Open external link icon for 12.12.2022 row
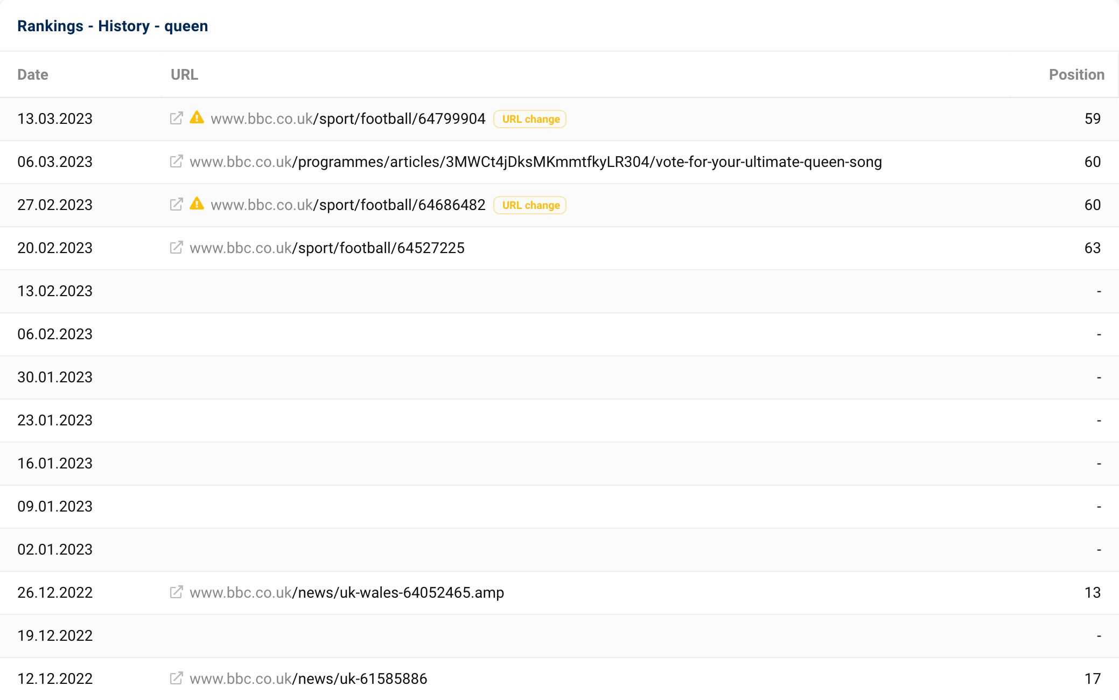Image resolution: width=1119 pixels, height=700 pixels. (x=176, y=678)
